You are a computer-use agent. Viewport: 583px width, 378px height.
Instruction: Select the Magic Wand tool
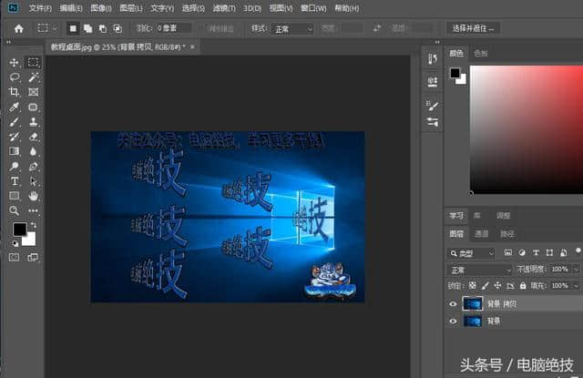pos(33,77)
